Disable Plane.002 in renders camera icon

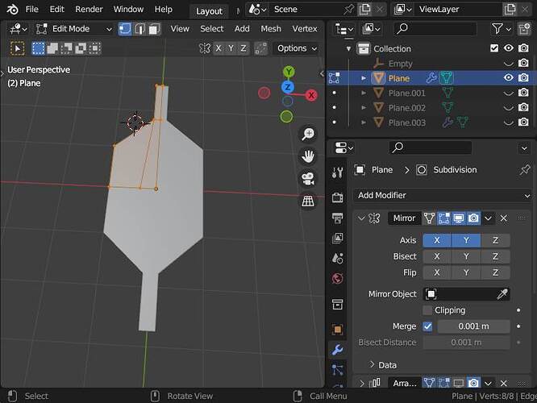click(x=523, y=107)
